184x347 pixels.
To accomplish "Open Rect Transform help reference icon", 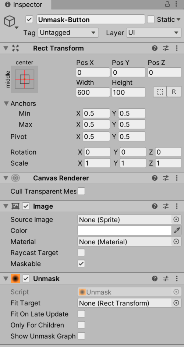I will click(155, 48).
